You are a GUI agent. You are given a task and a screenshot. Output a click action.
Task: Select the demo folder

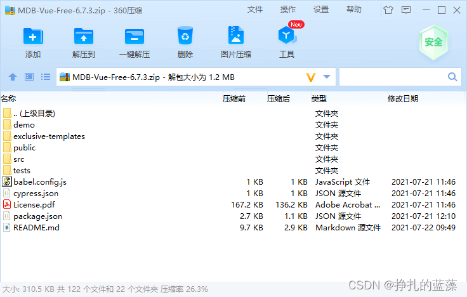tap(232, 125)
